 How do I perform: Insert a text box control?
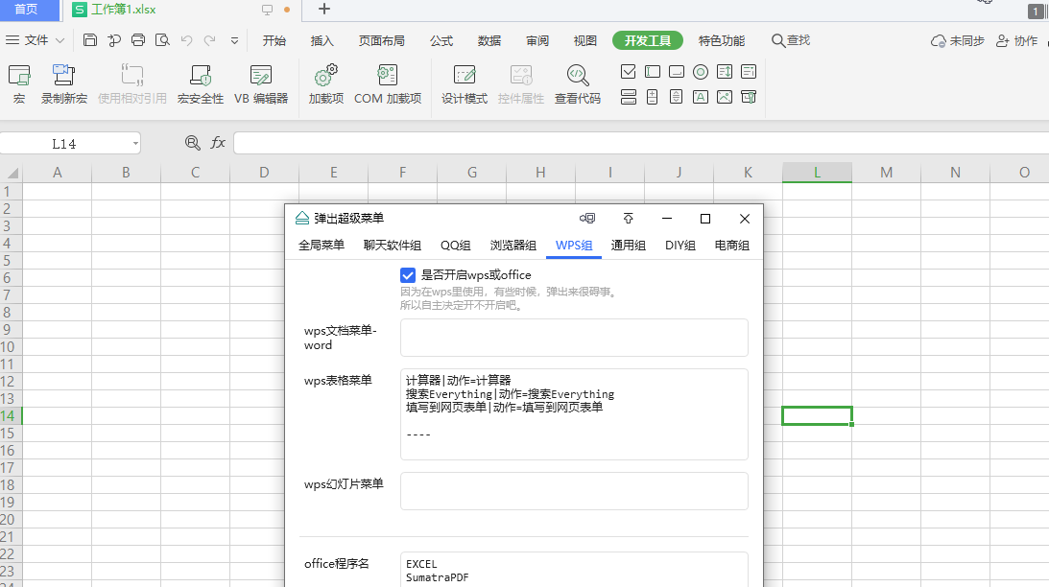coord(653,72)
